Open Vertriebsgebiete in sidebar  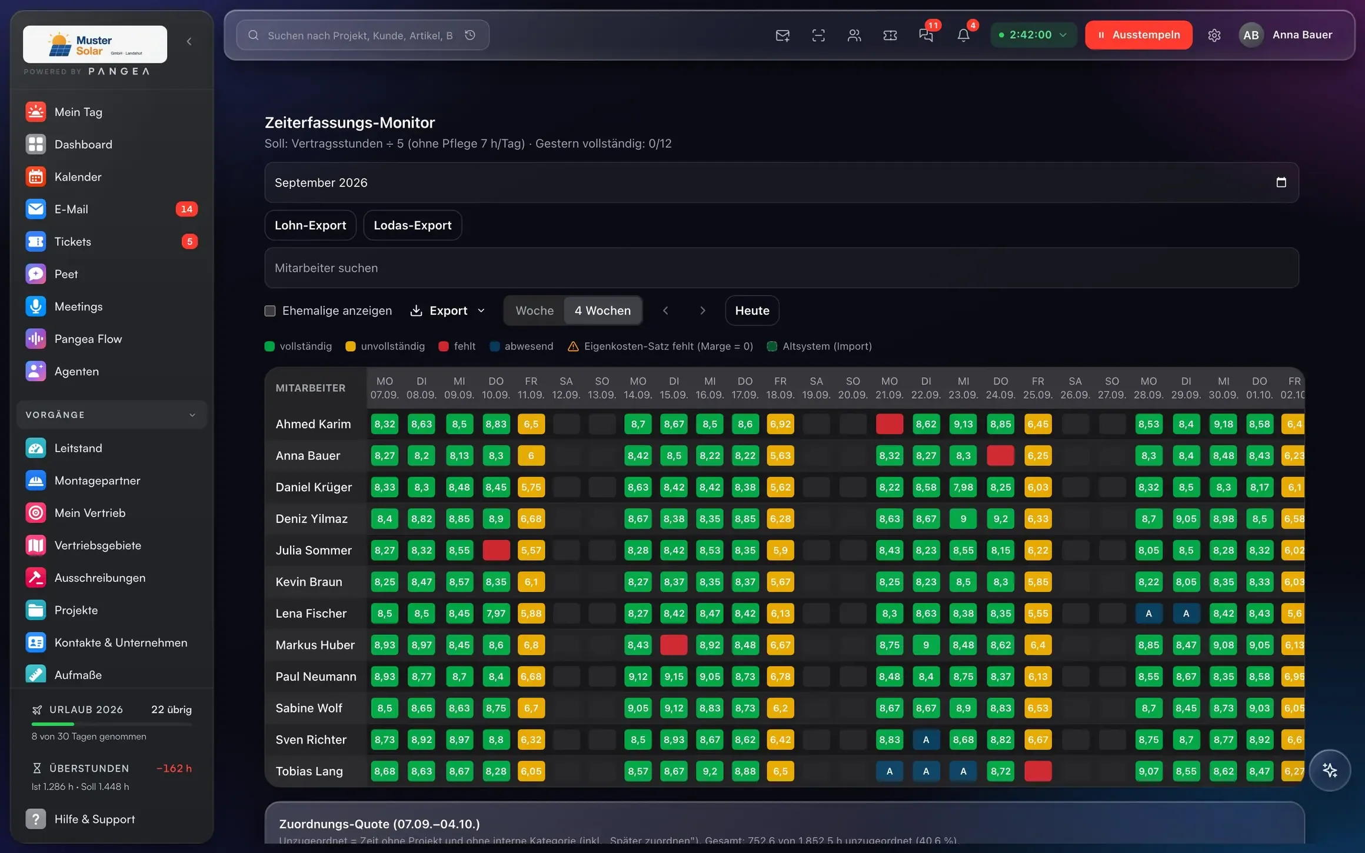point(112,545)
